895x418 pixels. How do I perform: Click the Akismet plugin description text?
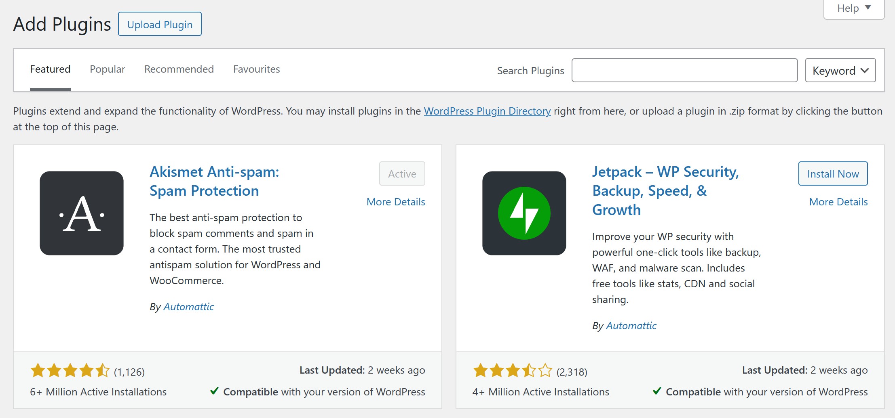coord(235,249)
